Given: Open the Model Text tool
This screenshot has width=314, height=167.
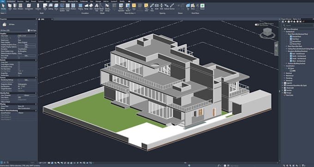Looking at the screenshot, I should pos(97,7).
